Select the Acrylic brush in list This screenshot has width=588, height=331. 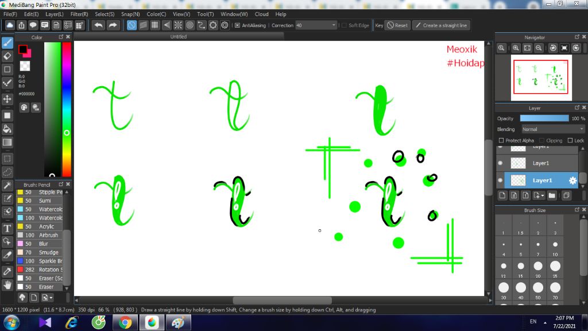[x=40, y=226]
